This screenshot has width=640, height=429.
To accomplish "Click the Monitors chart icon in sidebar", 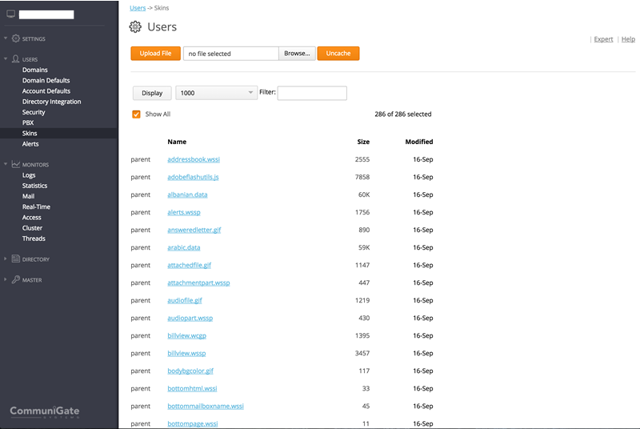I will point(15,165).
